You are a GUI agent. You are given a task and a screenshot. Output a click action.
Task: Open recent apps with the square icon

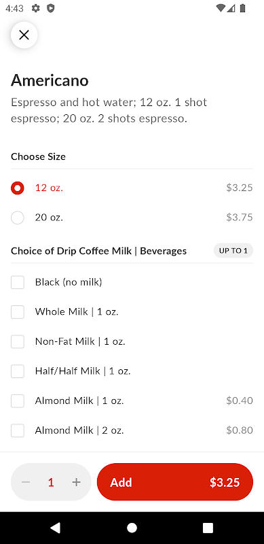208,528
